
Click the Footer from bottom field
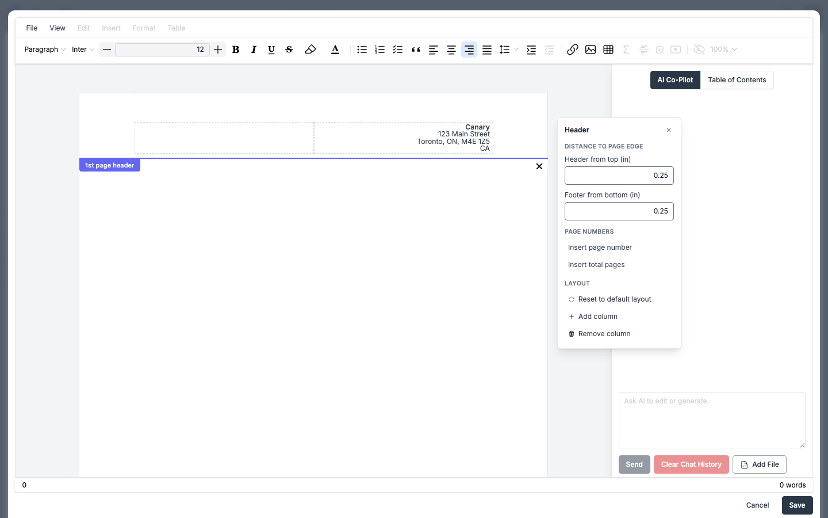pyautogui.click(x=619, y=211)
